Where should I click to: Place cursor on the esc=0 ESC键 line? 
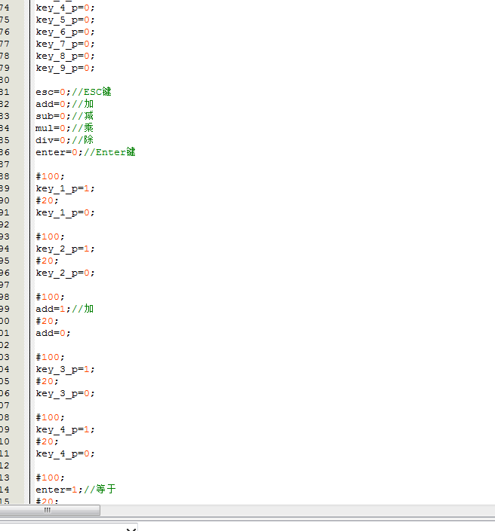pos(73,92)
